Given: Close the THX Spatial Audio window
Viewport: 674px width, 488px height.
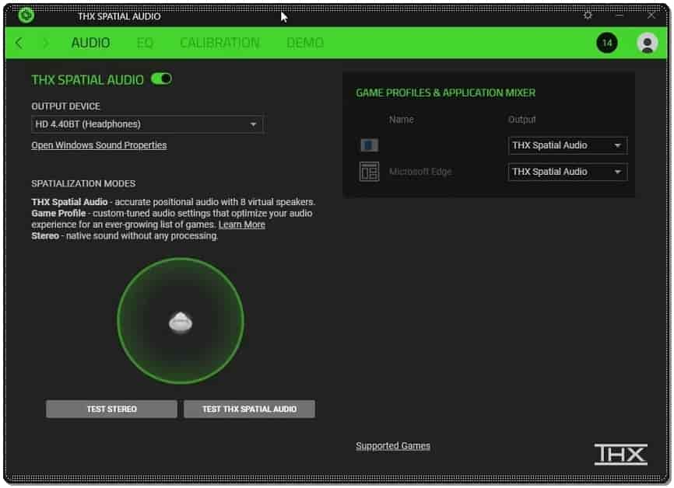Looking at the screenshot, I should tap(651, 16).
